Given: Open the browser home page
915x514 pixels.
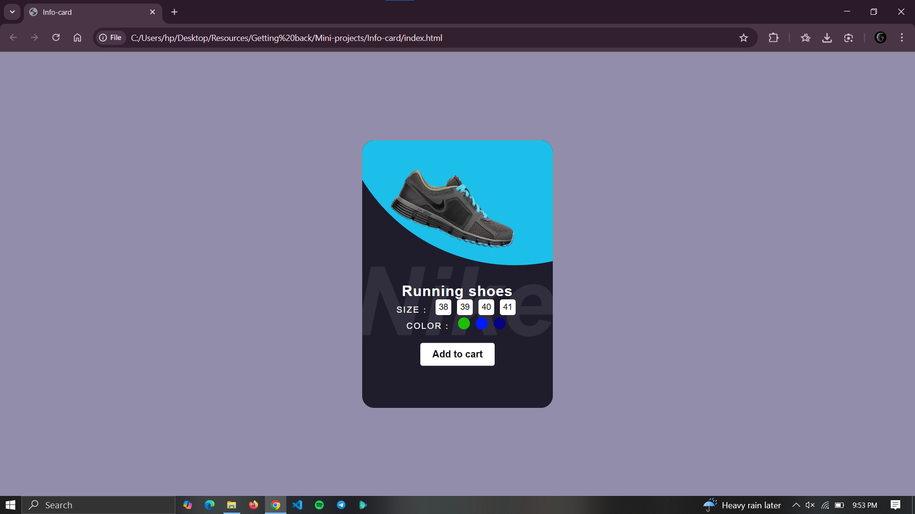Looking at the screenshot, I should click(x=77, y=38).
